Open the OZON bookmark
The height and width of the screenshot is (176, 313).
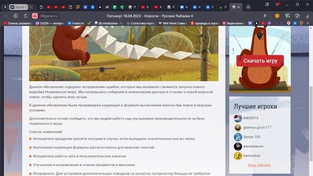[x=50, y=23]
